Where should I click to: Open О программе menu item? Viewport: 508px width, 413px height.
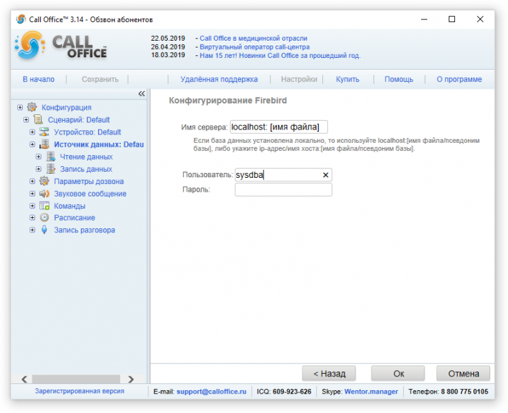[459, 79]
